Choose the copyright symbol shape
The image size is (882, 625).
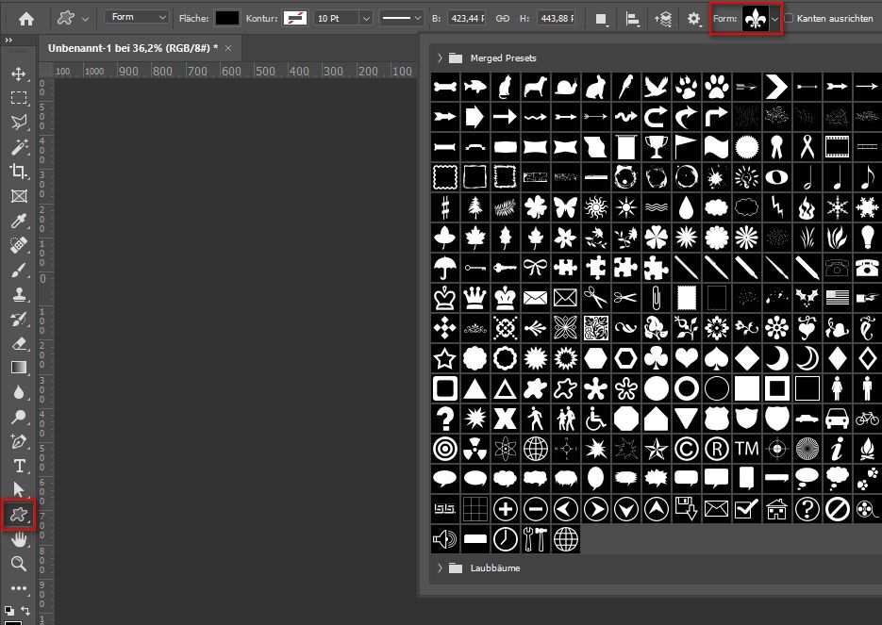coord(686,449)
